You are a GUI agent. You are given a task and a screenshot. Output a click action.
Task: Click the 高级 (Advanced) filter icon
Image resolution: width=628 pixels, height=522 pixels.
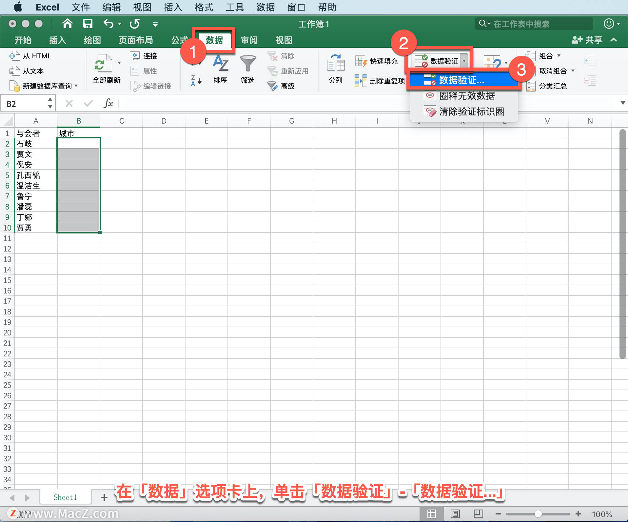[280, 86]
